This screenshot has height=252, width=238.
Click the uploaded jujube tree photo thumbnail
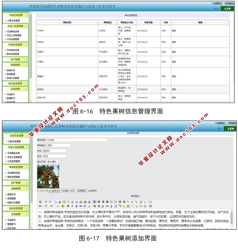48,177
